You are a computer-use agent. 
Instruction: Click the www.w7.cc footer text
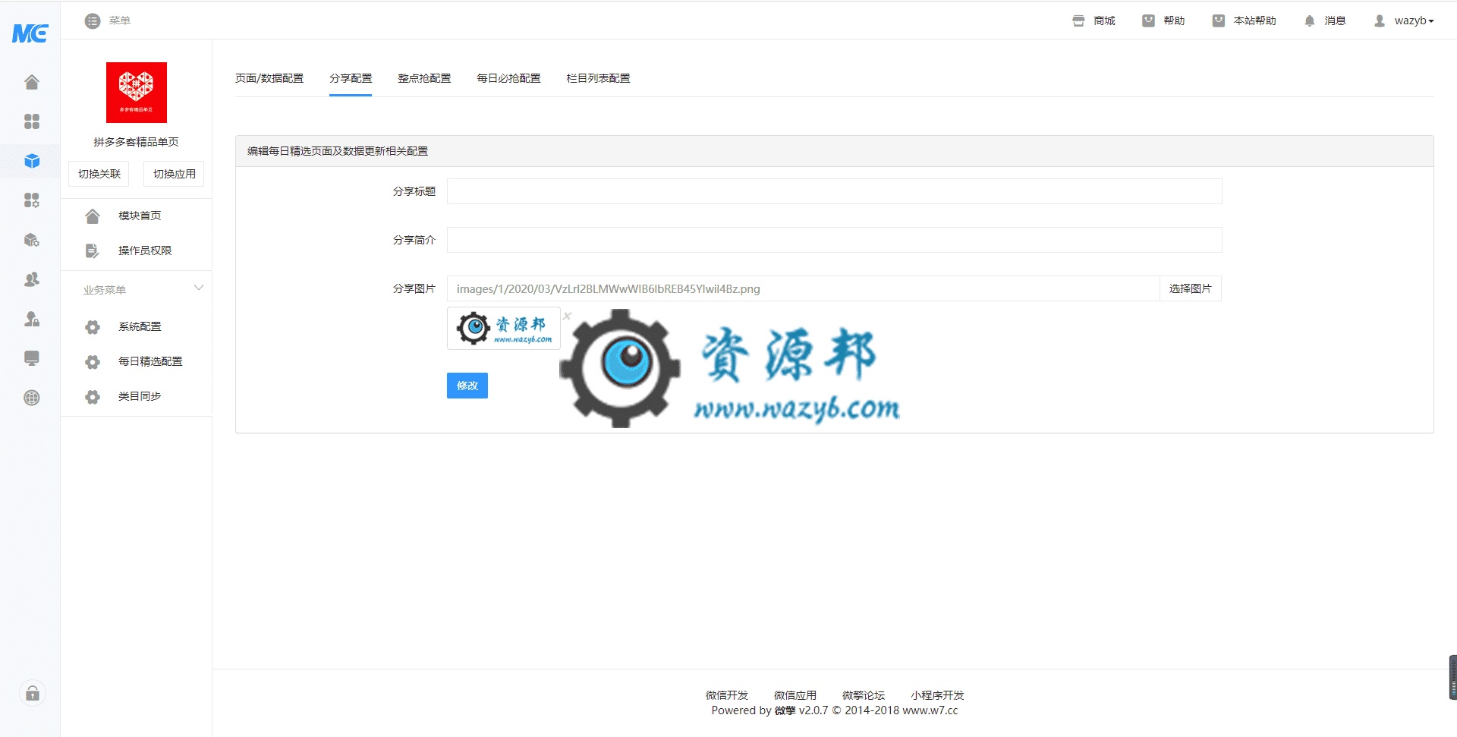(x=930, y=710)
